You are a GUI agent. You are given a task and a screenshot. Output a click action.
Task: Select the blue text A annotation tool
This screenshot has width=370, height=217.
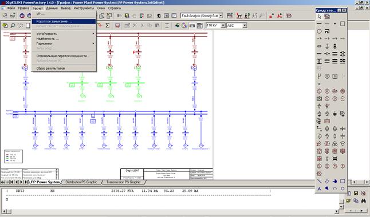click(319, 189)
